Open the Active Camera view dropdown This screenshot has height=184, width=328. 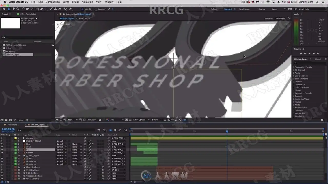[141, 120]
